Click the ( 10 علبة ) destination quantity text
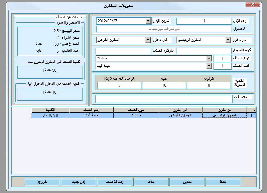Viewport: 267px width, 193px height. coord(50,92)
